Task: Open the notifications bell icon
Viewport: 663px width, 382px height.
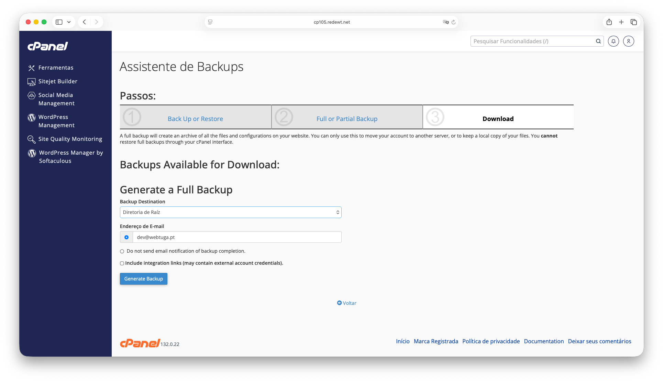Action: pyautogui.click(x=613, y=41)
